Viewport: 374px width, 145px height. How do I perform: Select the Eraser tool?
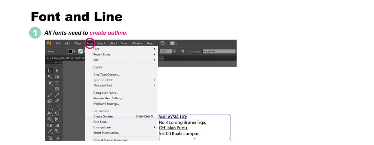(57, 101)
